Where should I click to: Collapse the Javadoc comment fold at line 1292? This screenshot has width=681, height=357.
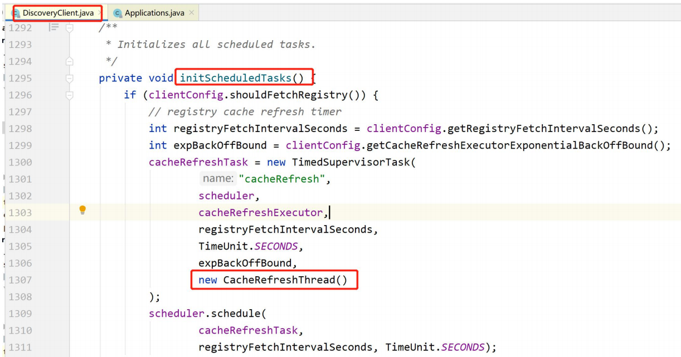pyautogui.click(x=69, y=27)
